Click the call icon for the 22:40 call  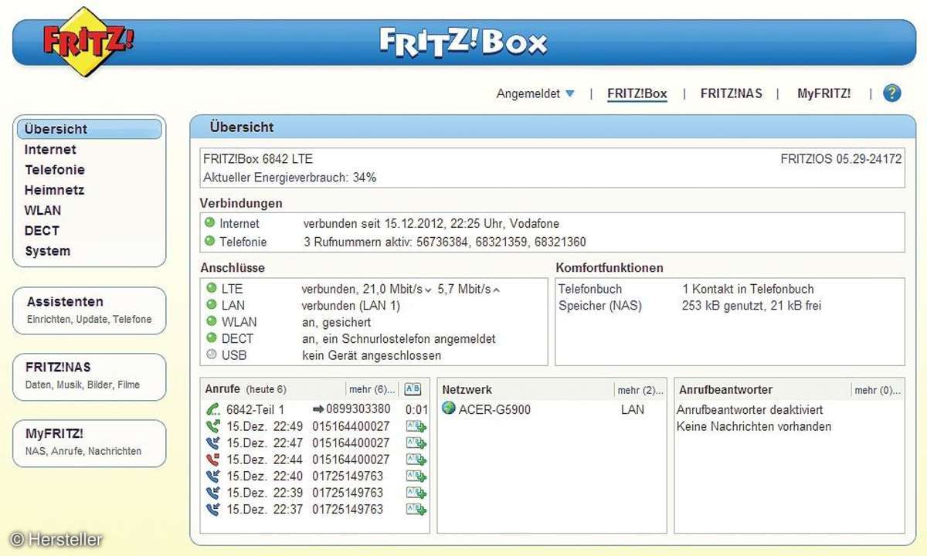(213, 476)
